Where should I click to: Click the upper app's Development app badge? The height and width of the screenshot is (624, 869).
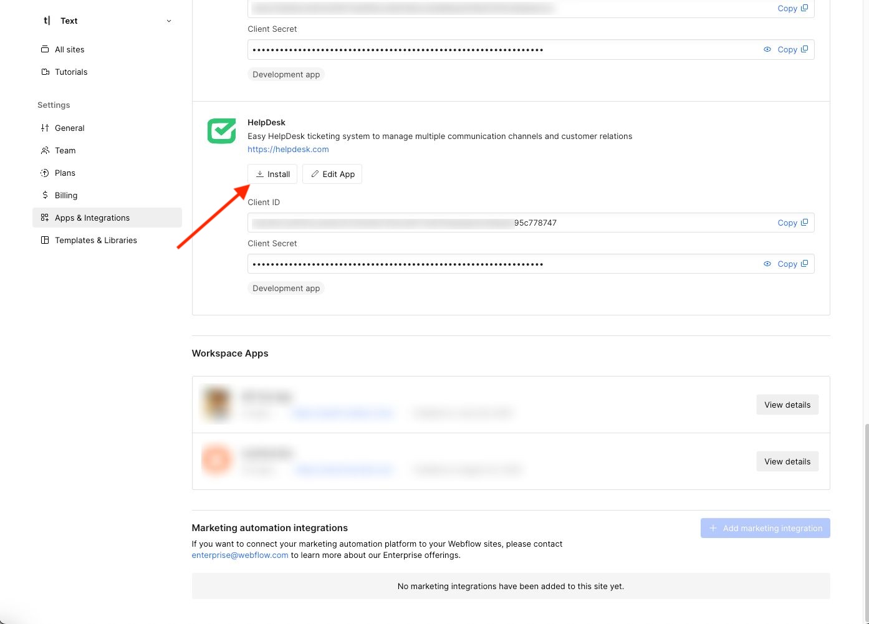[286, 74]
